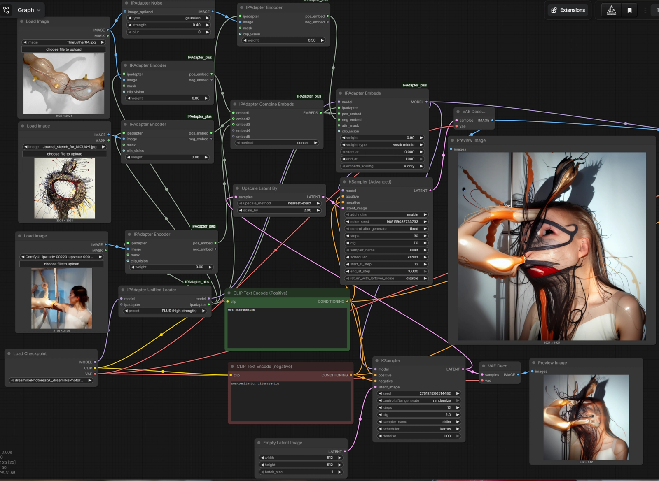Click the positive prompt text box
659x481 pixels.
pos(287,327)
